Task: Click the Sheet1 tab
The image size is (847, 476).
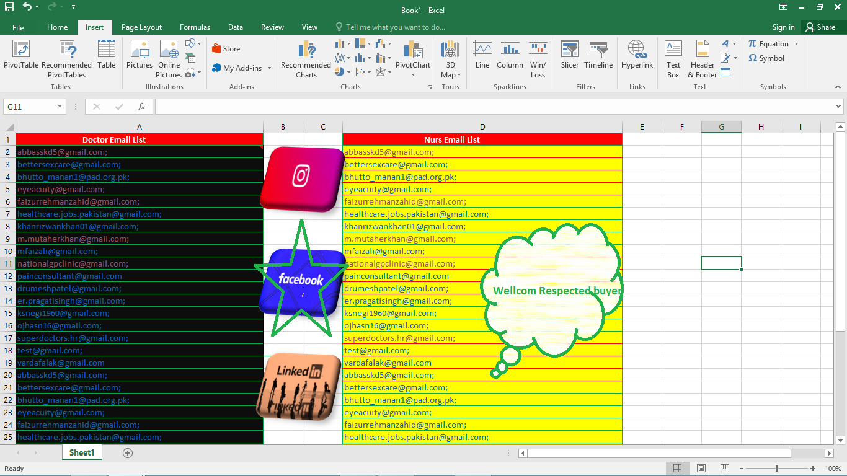Action: click(x=81, y=452)
